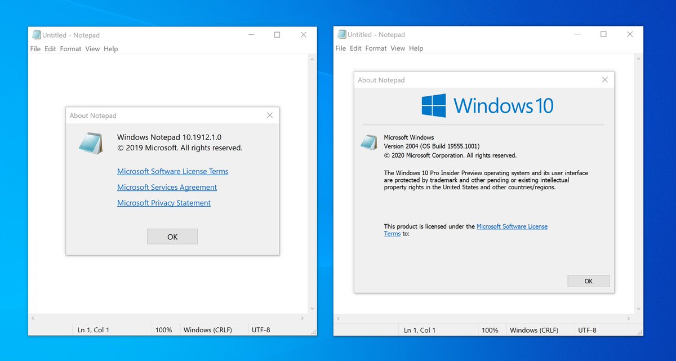This screenshot has width=676, height=361.
Task: Close the left Notepad window
Action: click(304, 35)
